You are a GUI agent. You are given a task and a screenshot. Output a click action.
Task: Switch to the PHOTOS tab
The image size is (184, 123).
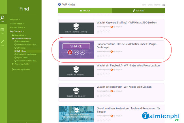tap(85, 10)
